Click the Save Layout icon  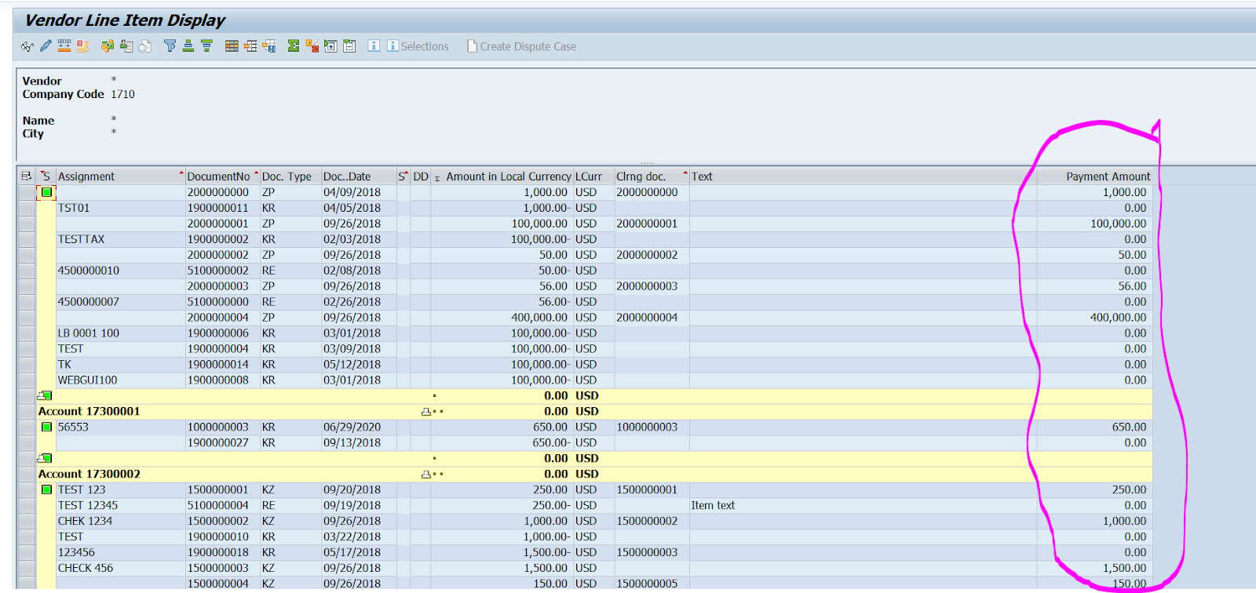[x=269, y=46]
